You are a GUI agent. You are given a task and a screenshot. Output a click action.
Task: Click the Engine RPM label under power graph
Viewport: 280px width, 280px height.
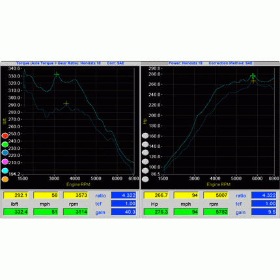click(x=219, y=184)
